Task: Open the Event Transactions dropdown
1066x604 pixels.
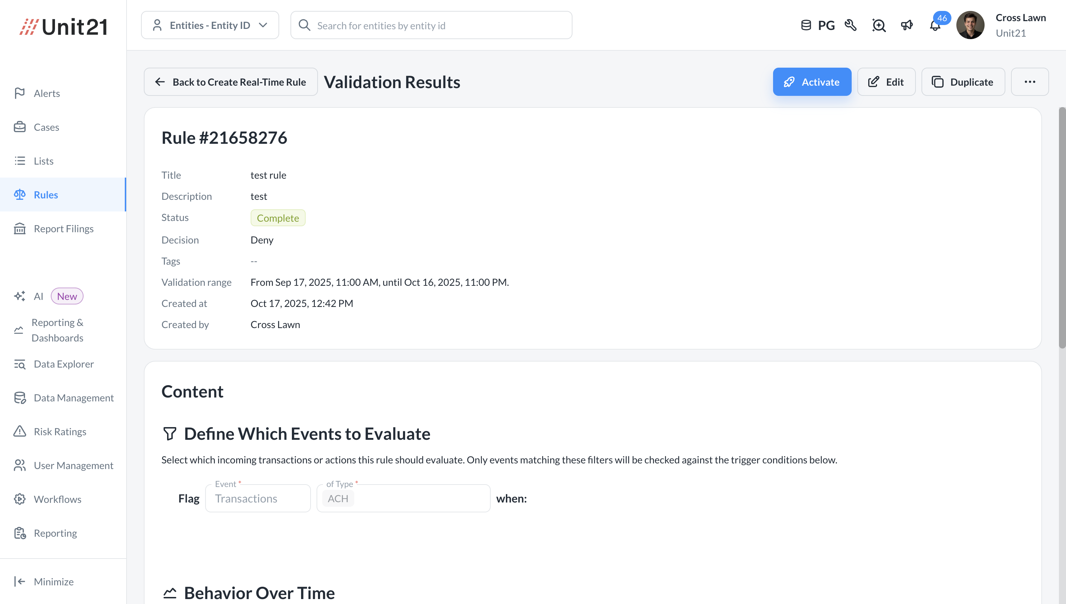Action: tap(258, 498)
